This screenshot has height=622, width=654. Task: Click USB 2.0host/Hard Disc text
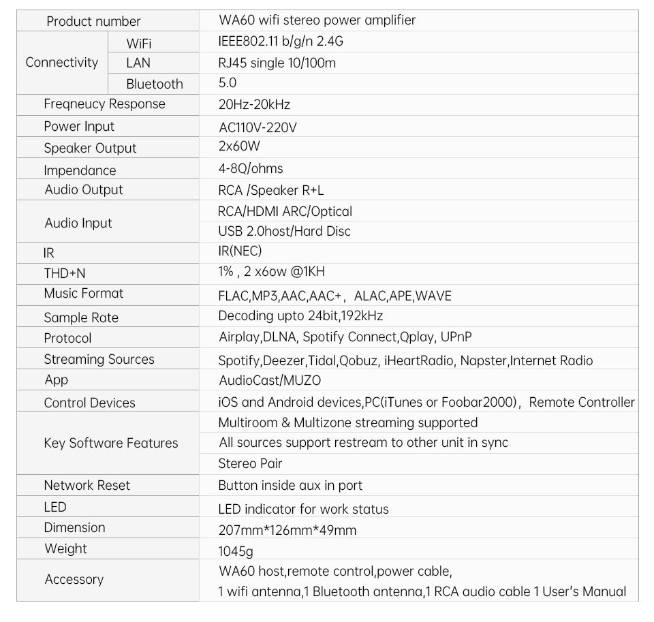point(284,231)
